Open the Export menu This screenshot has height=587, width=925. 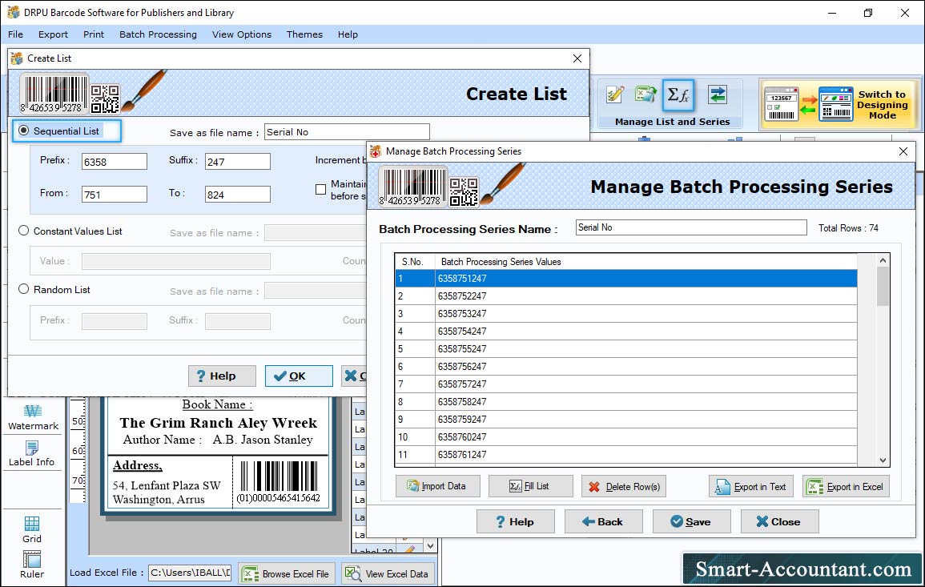(53, 34)
